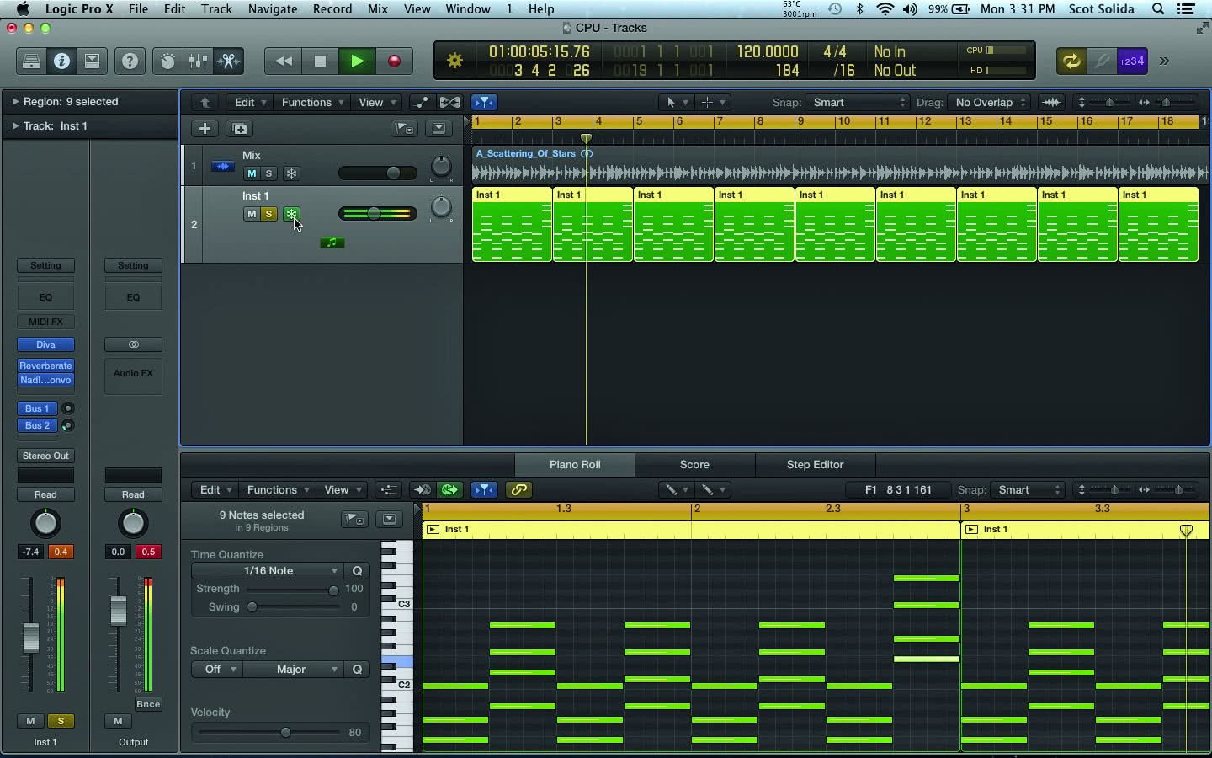Screen dimensions: 1212x758
Task: Click bar 9 in the Tracks ruler
Action: [x=801, y=122]
